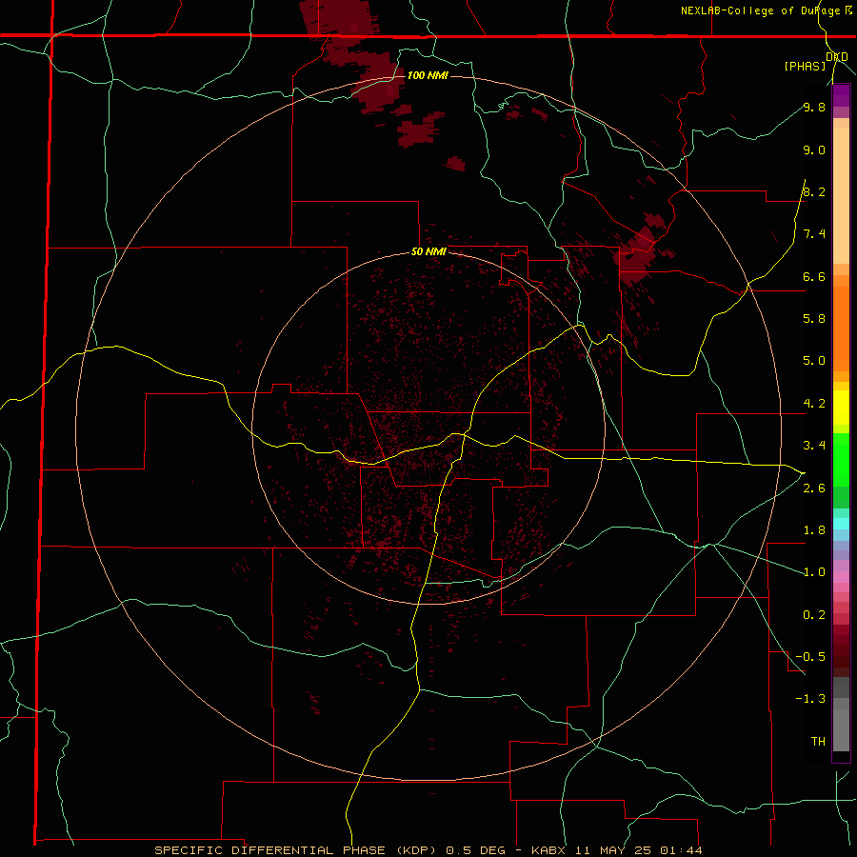The image size is (857, 857).
Task: Click the cyan band of the color scale
Action: 841,523
